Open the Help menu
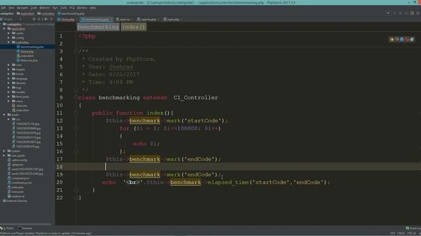Viewport: 421px width, 236px height. [93, 8]
